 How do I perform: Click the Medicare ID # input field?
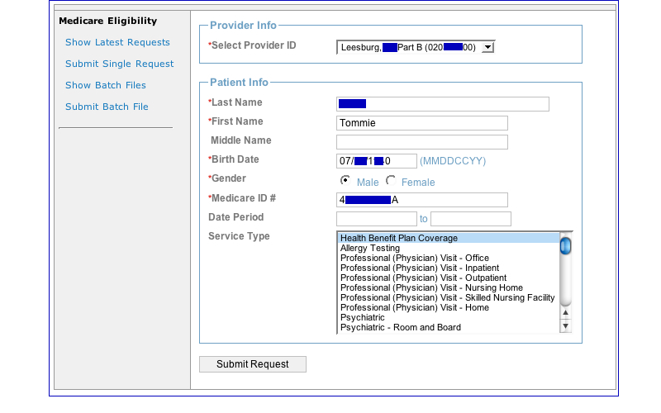pyautogui.click(x=422, y=200)
